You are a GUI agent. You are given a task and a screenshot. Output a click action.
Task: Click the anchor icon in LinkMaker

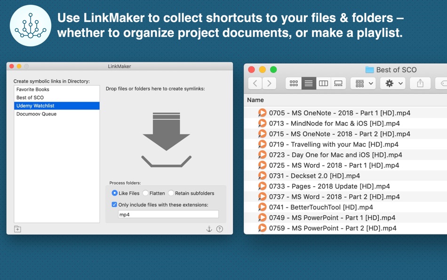tap(209, 229)
